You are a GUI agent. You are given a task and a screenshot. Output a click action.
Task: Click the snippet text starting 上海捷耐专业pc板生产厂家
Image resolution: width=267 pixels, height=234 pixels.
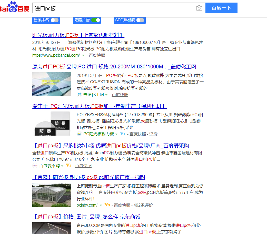tap(140, 192)
